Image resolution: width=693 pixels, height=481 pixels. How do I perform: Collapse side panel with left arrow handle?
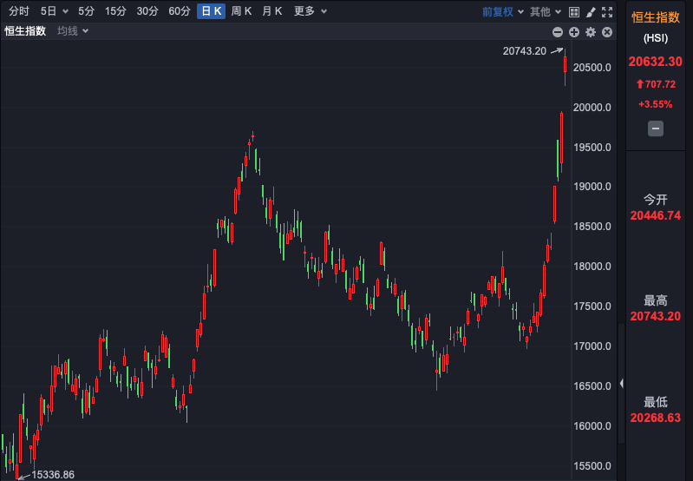coord(621,383)
